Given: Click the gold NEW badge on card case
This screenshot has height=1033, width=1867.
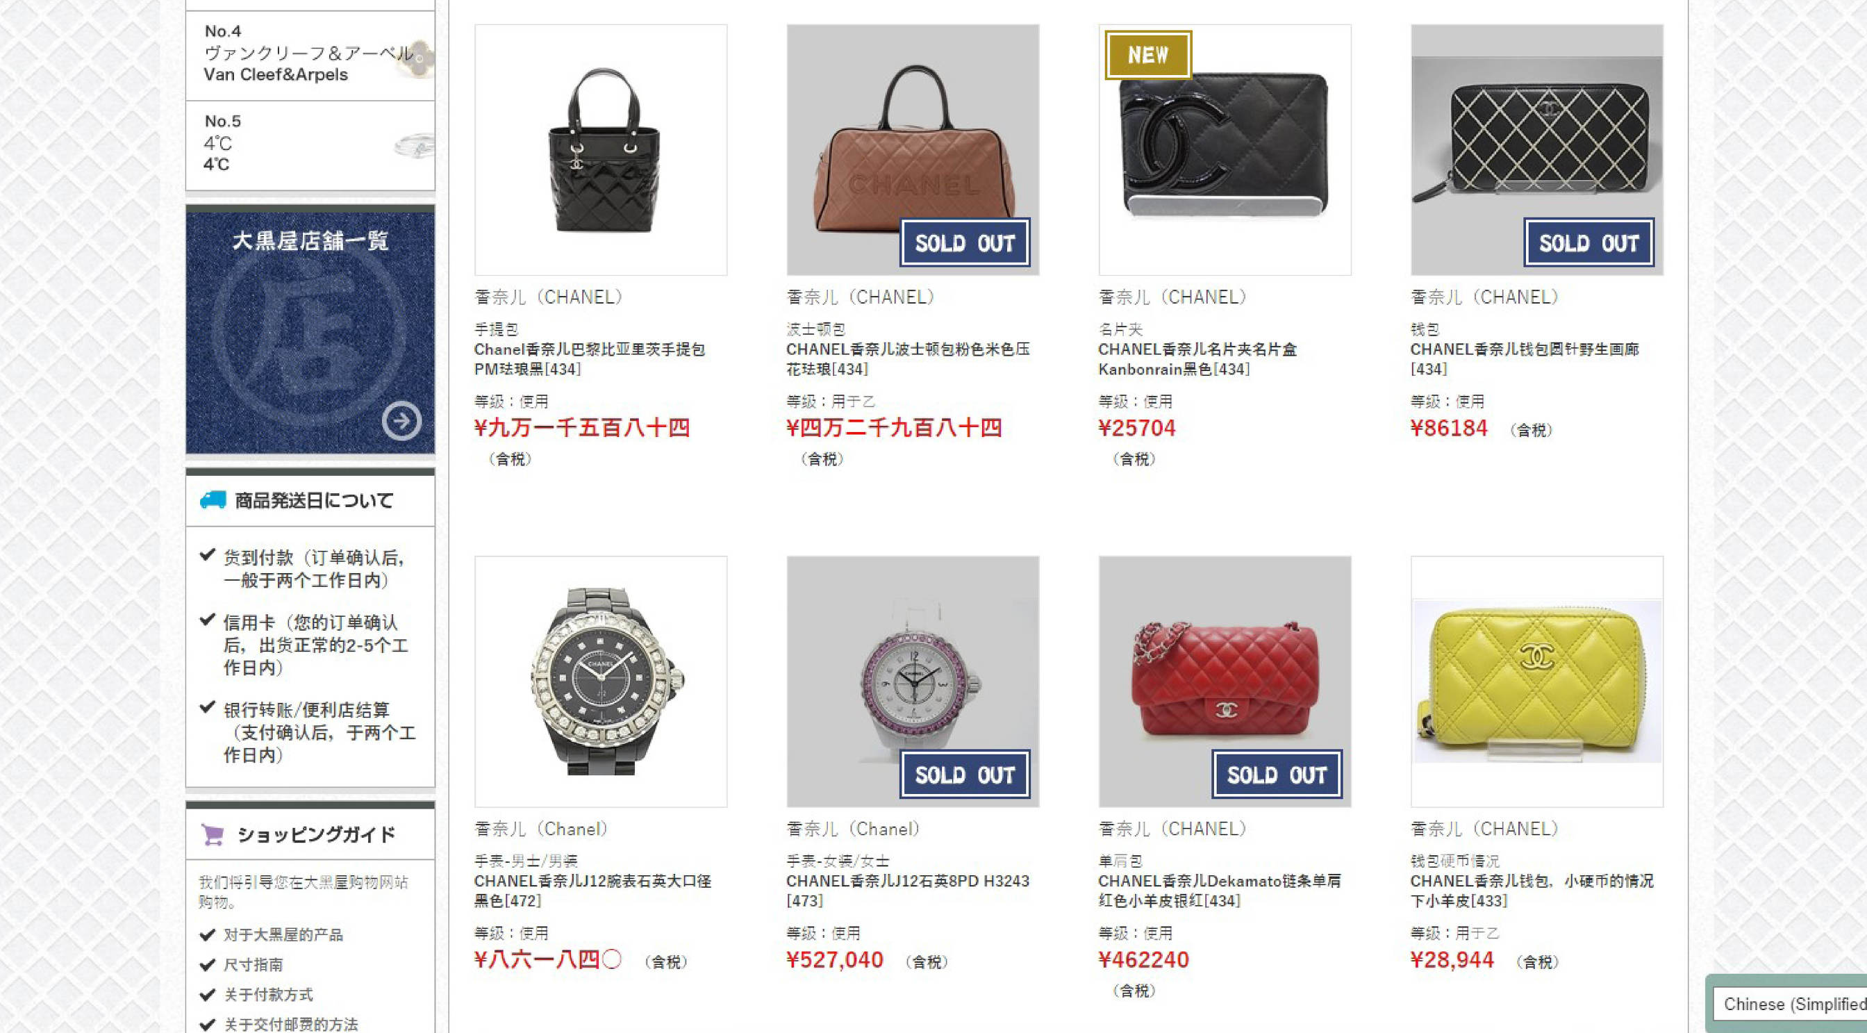Looking at the screenshot, I should coord(1148,55).
